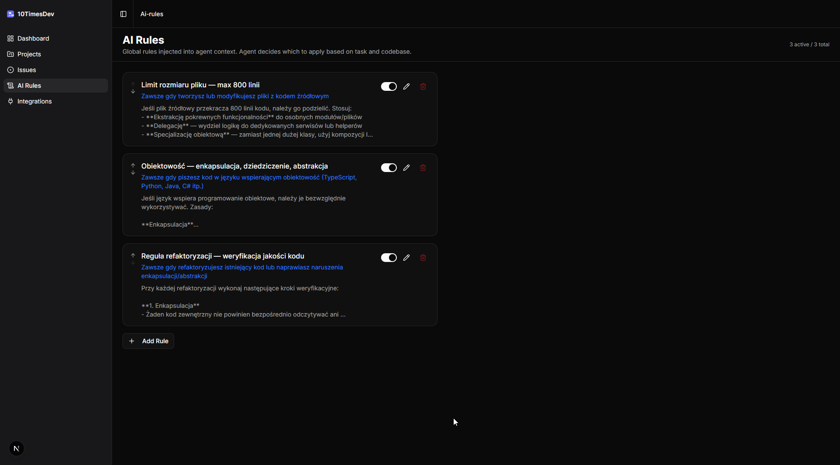840x465 pixels.
Task: Move 'Reguła refaktoryzacji' rule up
Action: pyautogui.click(x=133, y=255)
